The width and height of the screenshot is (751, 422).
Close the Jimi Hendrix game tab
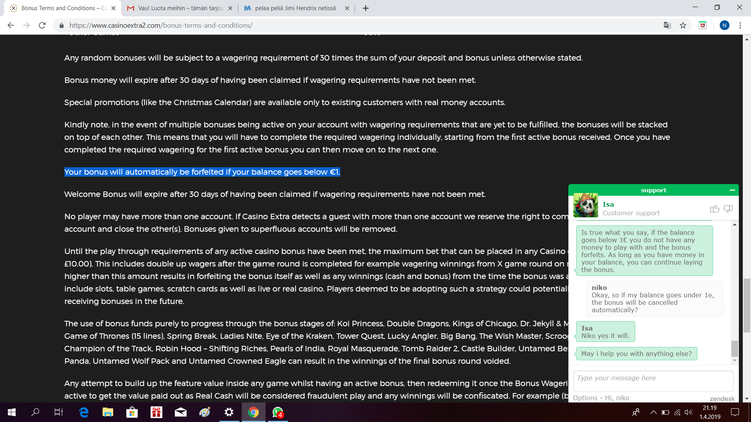[x=347, y=8]
